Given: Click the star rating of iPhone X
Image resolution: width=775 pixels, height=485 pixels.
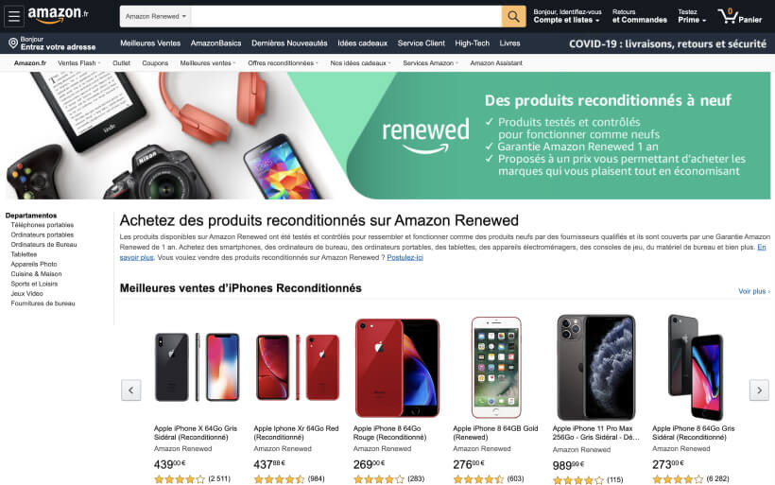Looking at the screenshot, I should click(180, 479).
